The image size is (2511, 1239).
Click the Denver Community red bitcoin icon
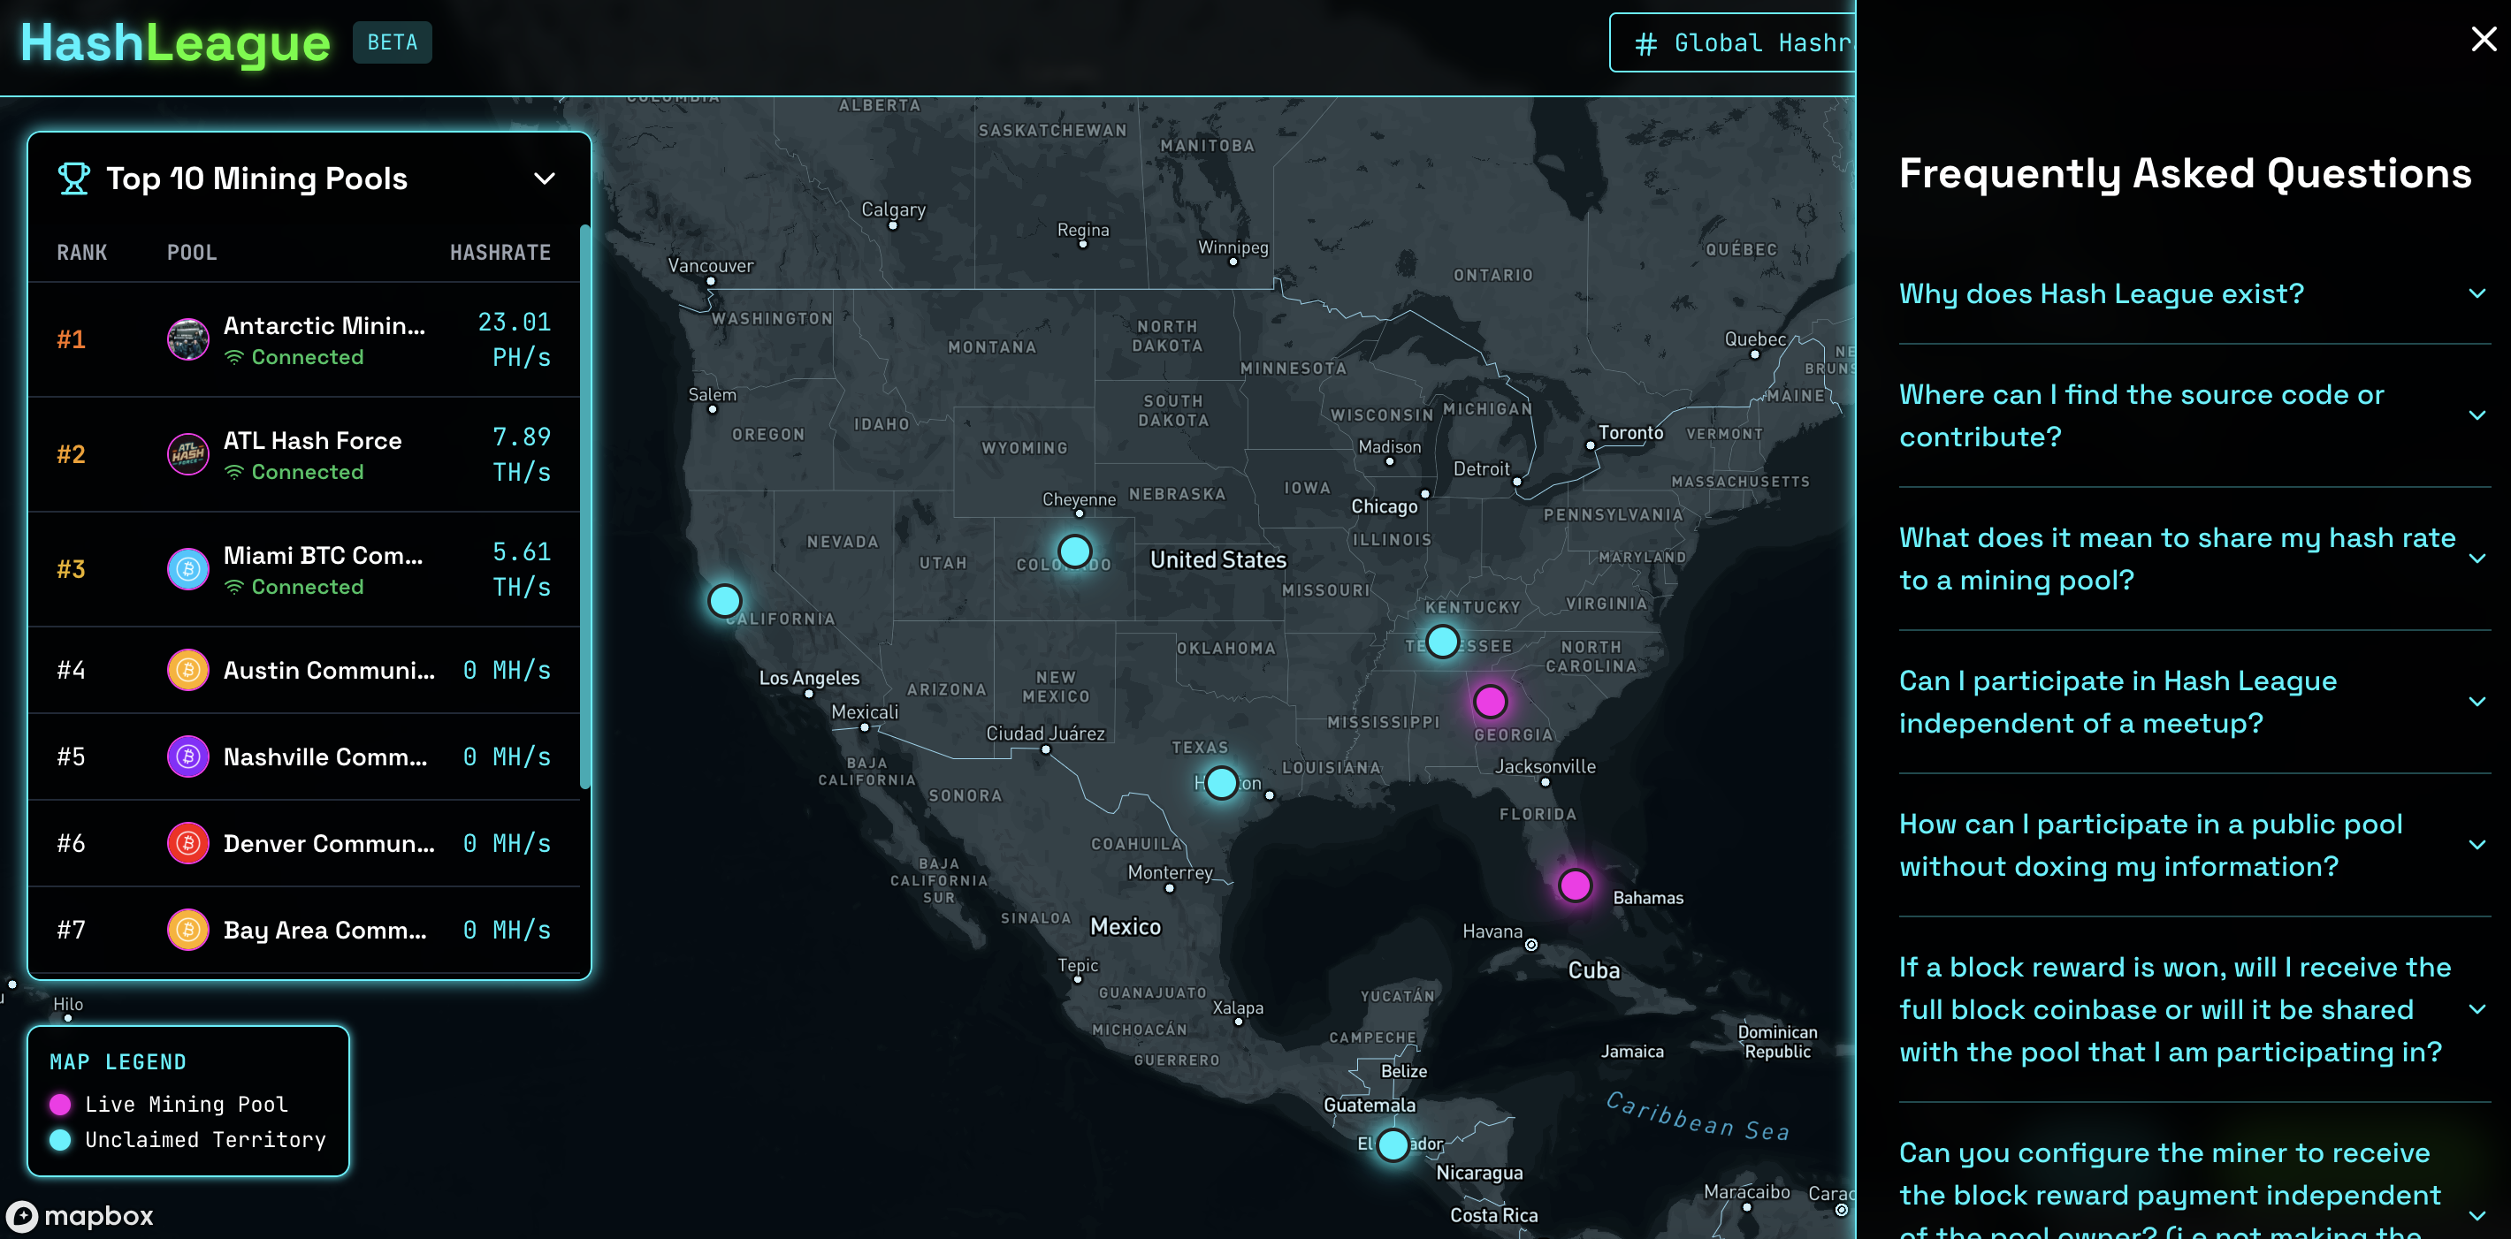188,844
